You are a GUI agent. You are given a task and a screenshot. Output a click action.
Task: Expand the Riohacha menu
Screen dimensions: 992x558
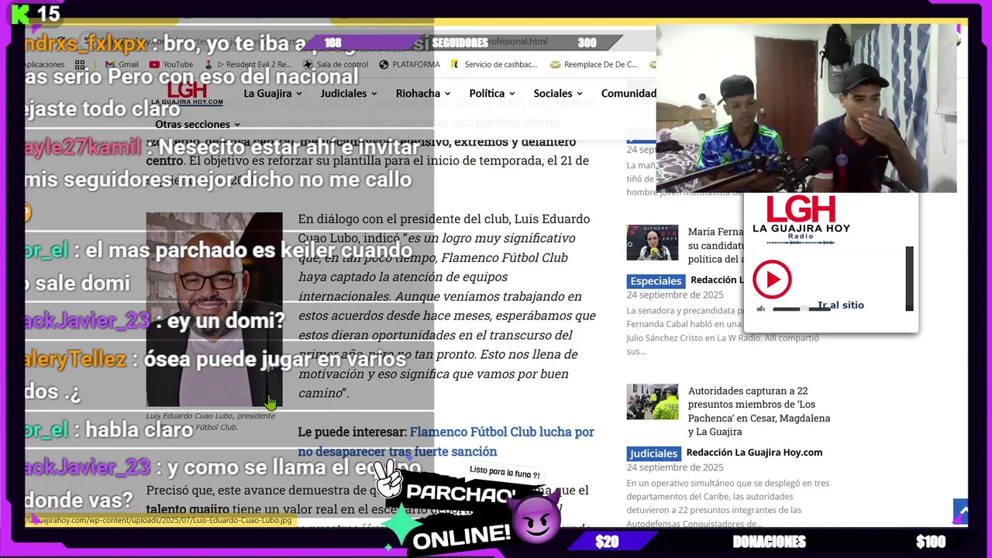click(x=423, y=93)
